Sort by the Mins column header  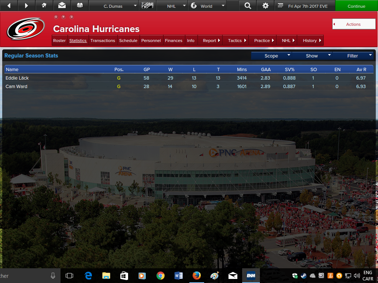point(242,69)
